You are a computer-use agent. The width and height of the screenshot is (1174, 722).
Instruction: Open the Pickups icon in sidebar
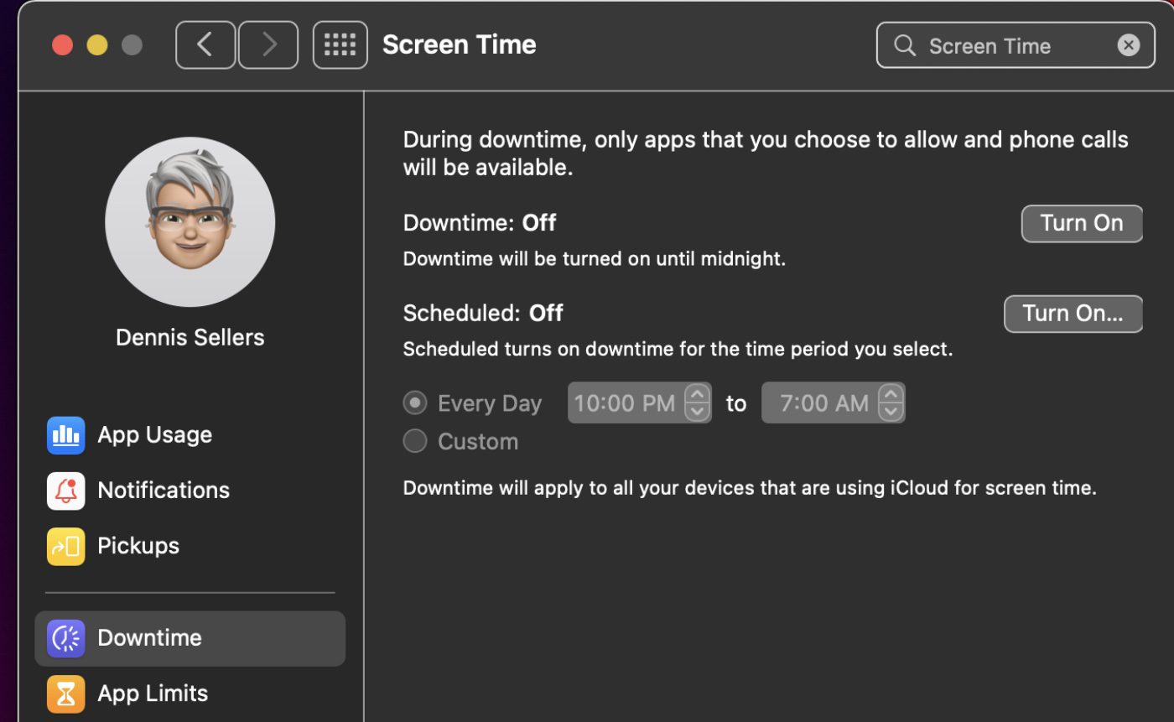click(65, 546)
